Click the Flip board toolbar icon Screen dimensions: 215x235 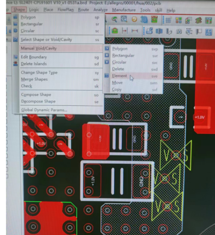(x=154, y=19)
